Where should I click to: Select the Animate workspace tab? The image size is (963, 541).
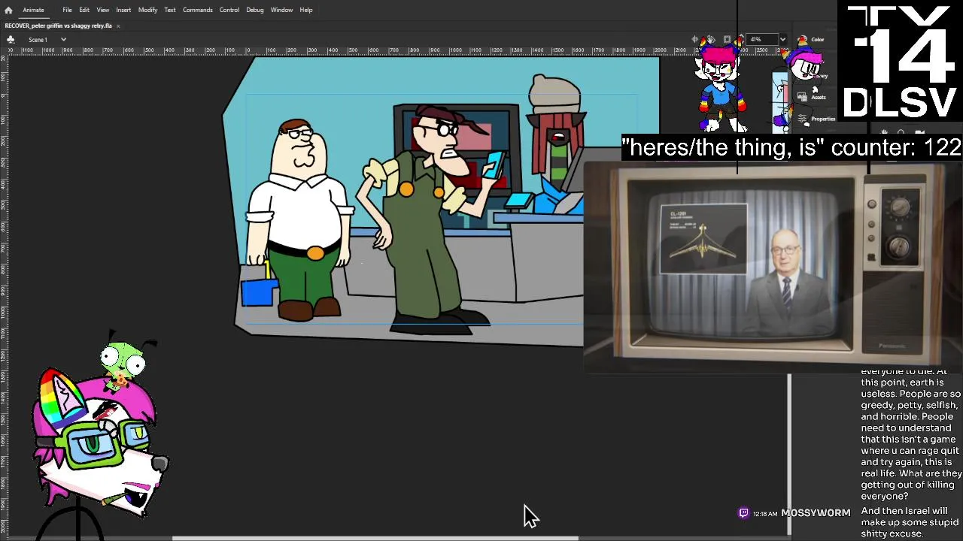click(x=33, y=10)
